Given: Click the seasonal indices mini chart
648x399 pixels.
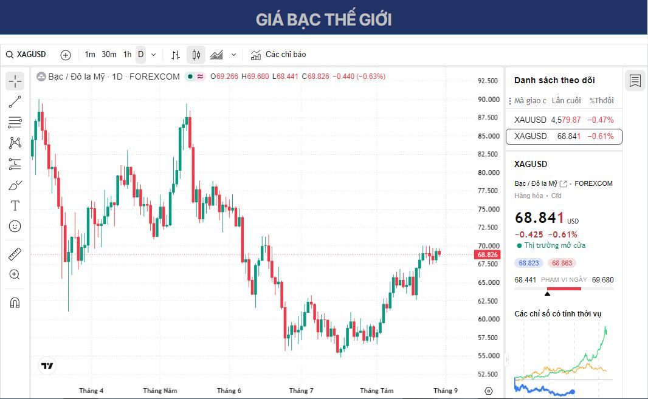Looking at the screenshot, I should pos(564,360).
